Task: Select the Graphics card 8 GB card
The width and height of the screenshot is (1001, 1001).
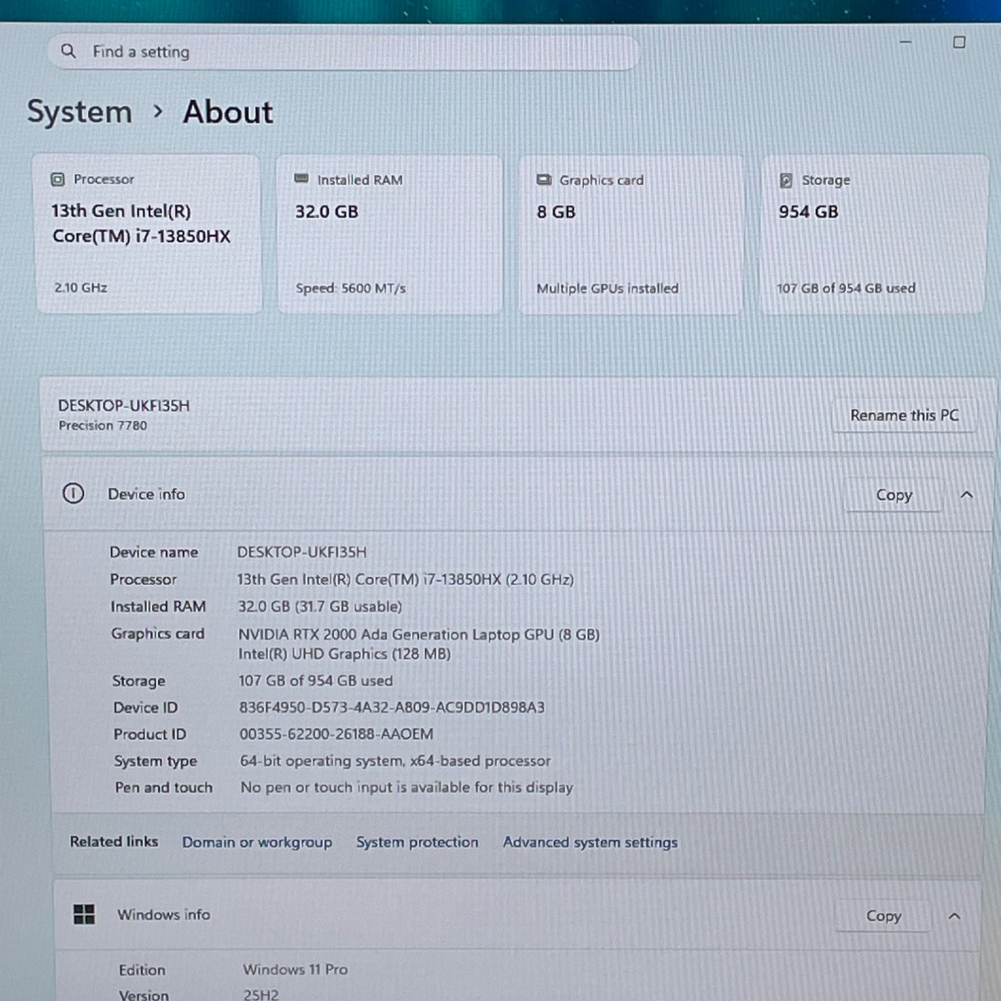Action: point(631,234)
